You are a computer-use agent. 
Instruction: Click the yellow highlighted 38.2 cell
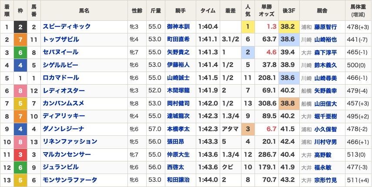(289, 27)
